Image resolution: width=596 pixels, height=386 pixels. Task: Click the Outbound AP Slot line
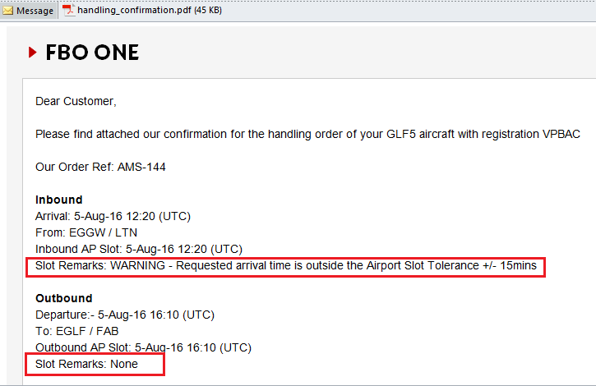tap(143, 347)
